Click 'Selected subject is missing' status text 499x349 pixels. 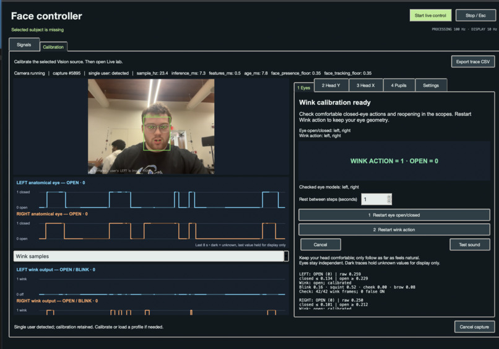coord(38,30)
